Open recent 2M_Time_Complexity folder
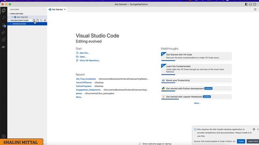 tap(86, 79)
